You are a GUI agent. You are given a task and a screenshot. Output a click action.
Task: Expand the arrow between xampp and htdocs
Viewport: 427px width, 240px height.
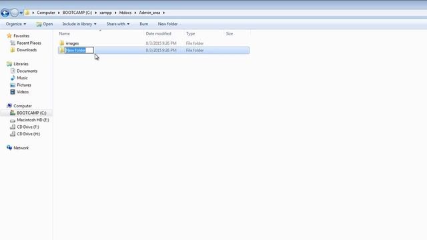click(x=115, y=13)
